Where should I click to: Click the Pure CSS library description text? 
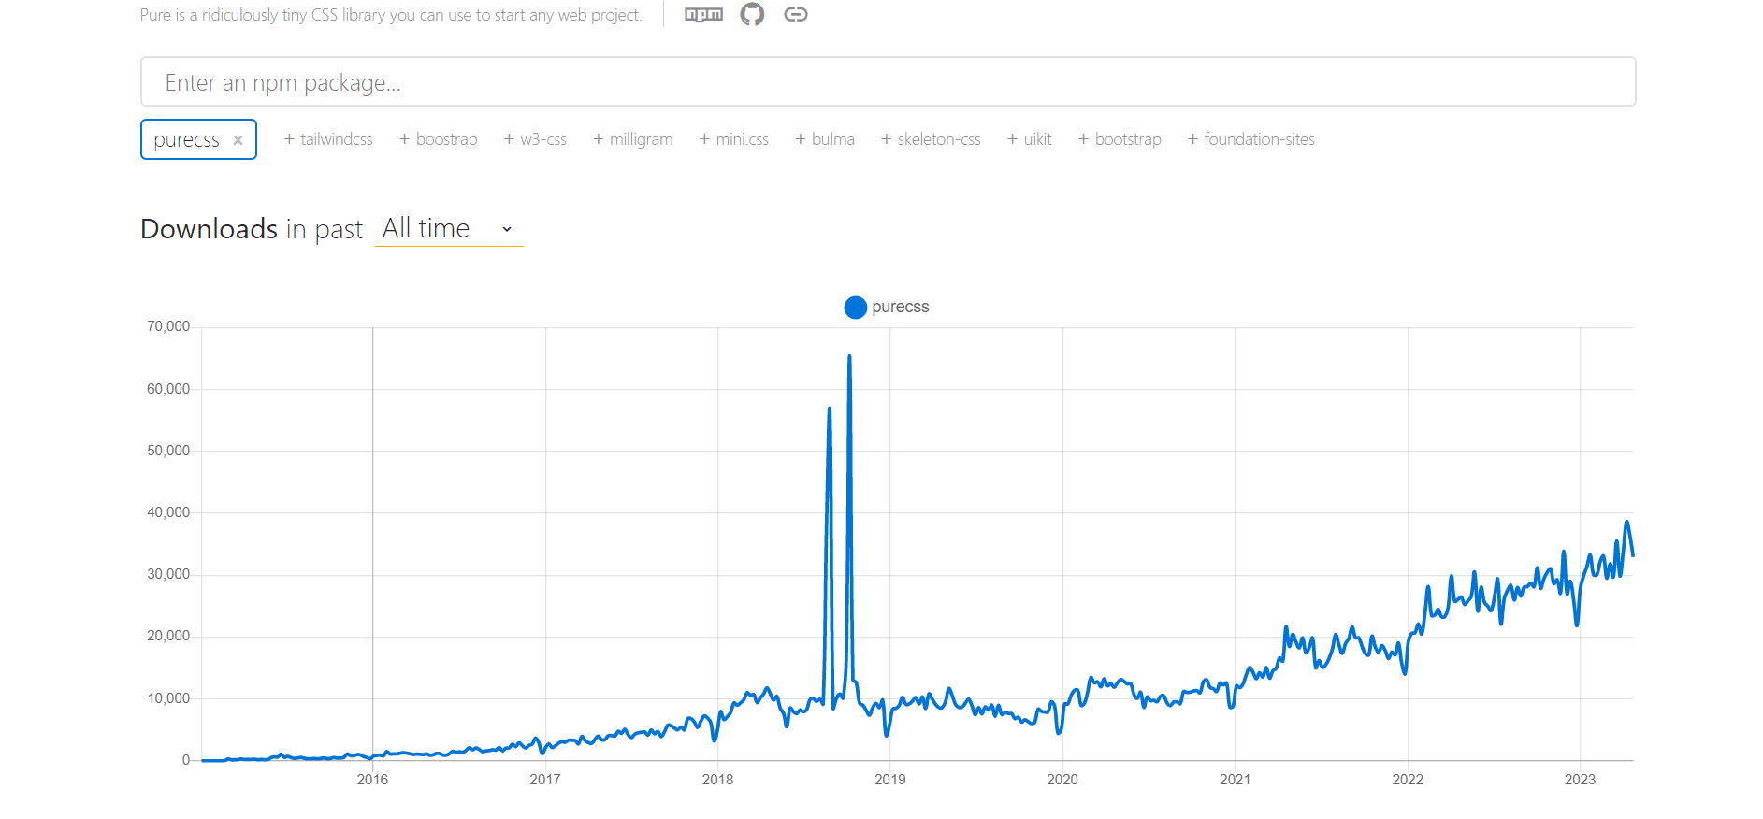pyautogui.click(x=391, y=15)
